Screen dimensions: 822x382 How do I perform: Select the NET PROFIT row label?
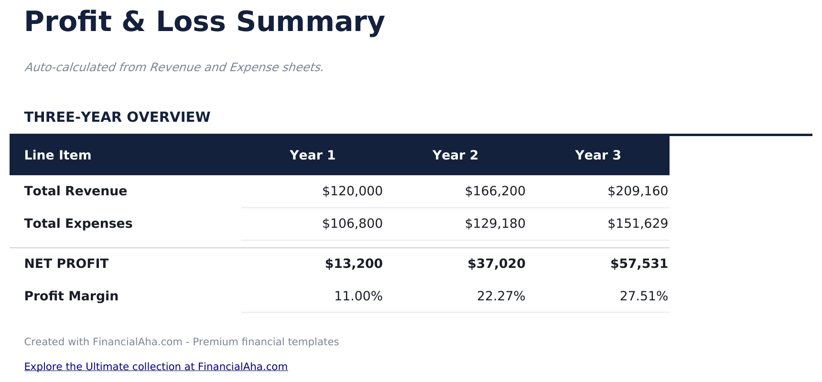tap(66, 264)
